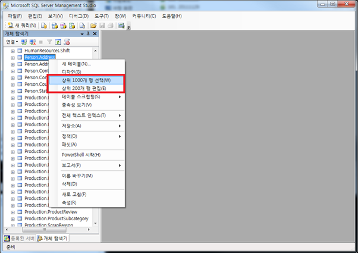This screenshot has height=253, width=358.
Task: Toggle auto-hide pin on 개체 탐색기 panel
Action: coord(88,33)
